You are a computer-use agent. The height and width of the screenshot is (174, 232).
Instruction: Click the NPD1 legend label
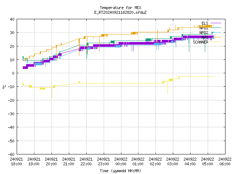coord(204,28)
